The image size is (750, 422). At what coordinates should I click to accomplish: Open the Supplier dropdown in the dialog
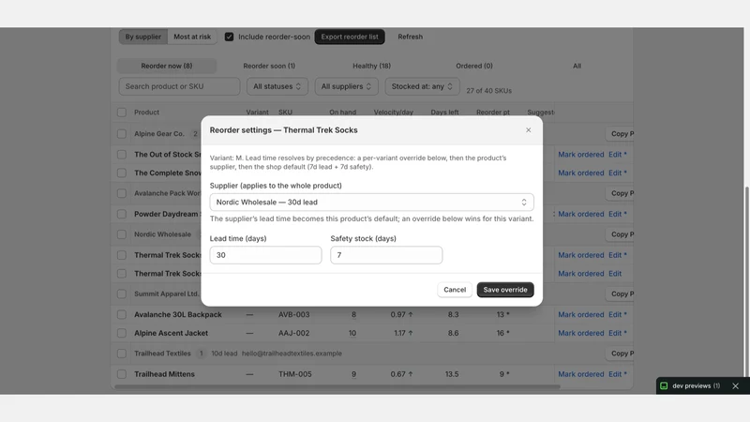(x=371, y=202)
